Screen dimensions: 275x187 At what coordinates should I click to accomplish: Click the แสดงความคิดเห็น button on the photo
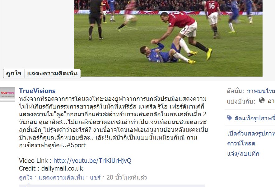pos(53,73)
